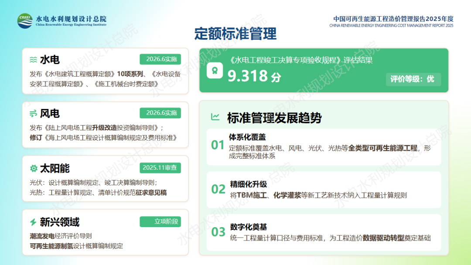Screen dimensions: 471x265
Task: Click the line 光伏：设计概算编制规定、竣工决算编制导则
Action: click(x=93, y=183)
